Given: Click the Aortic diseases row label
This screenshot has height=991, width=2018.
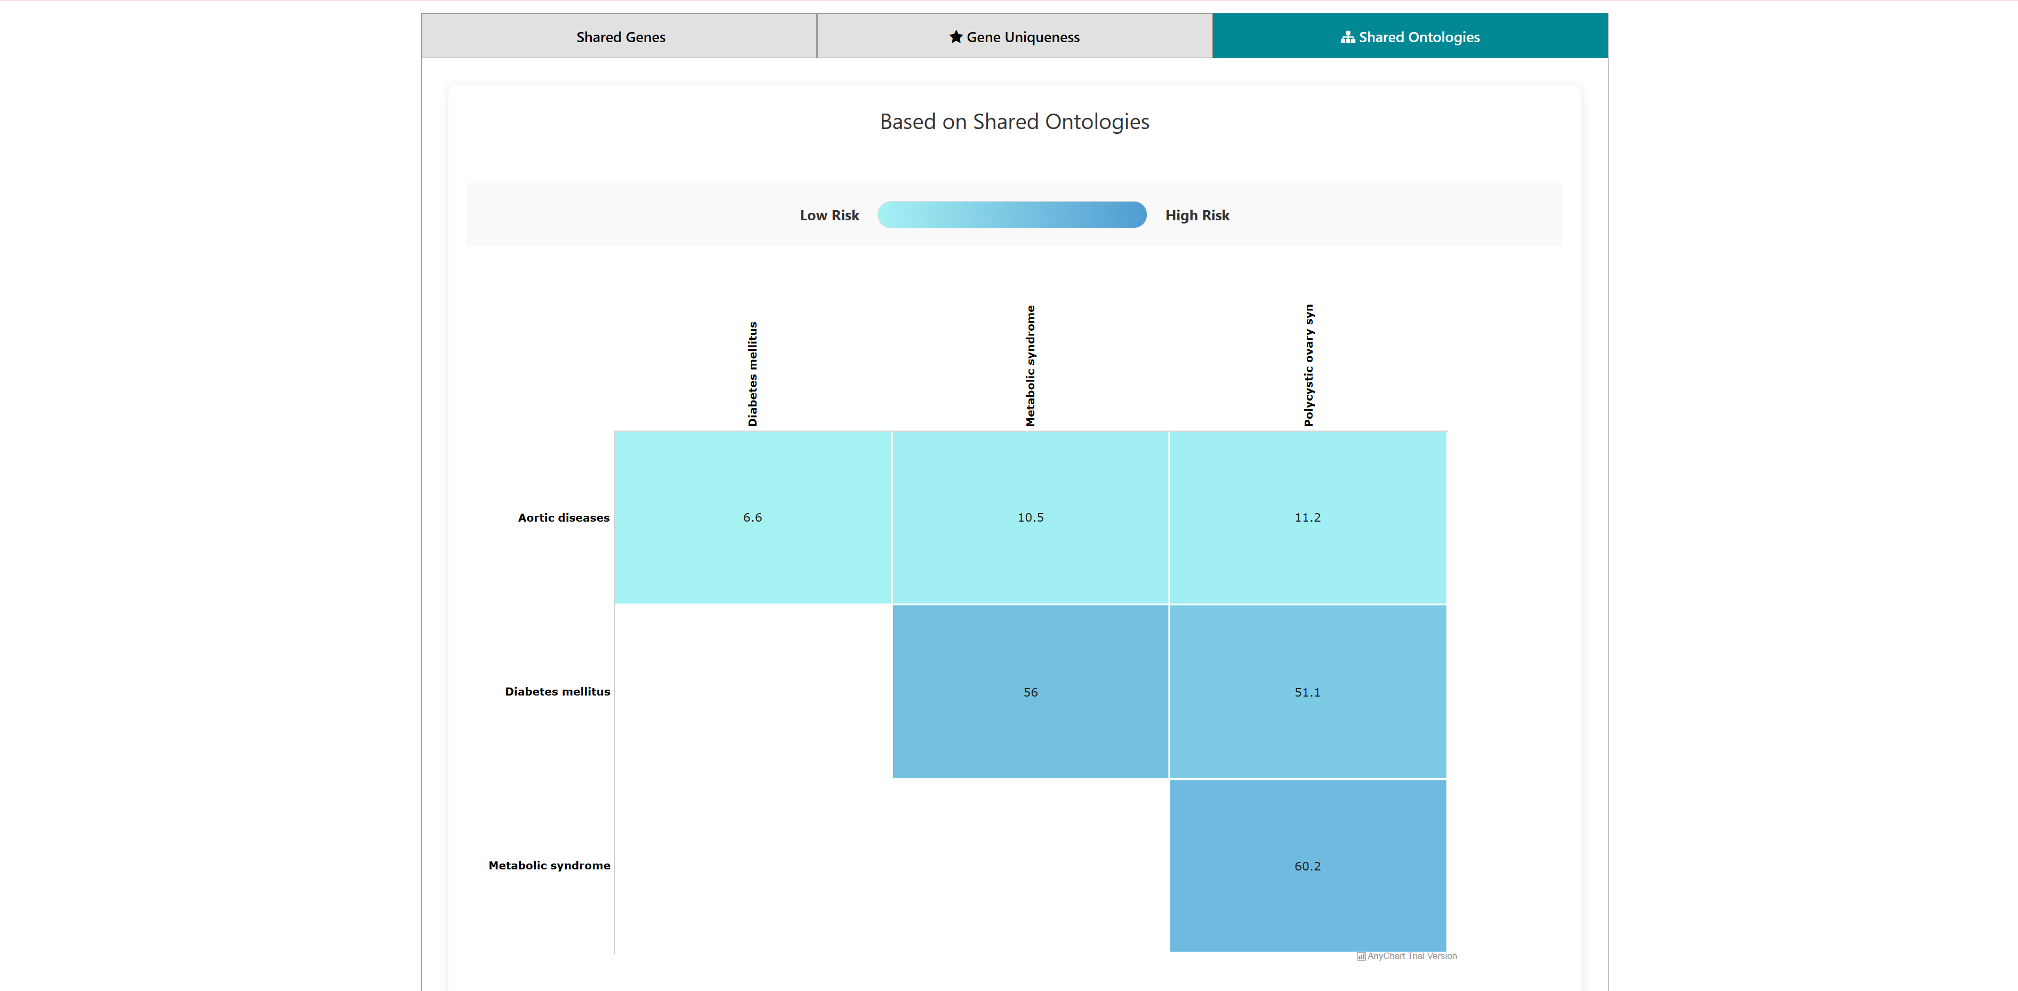Looking at the screenshot, I should [563, 518].
